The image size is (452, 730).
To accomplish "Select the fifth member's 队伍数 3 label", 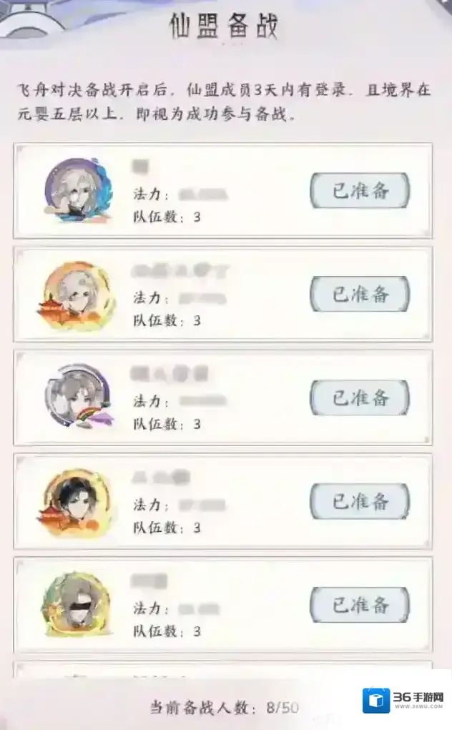I will [167, 631].
